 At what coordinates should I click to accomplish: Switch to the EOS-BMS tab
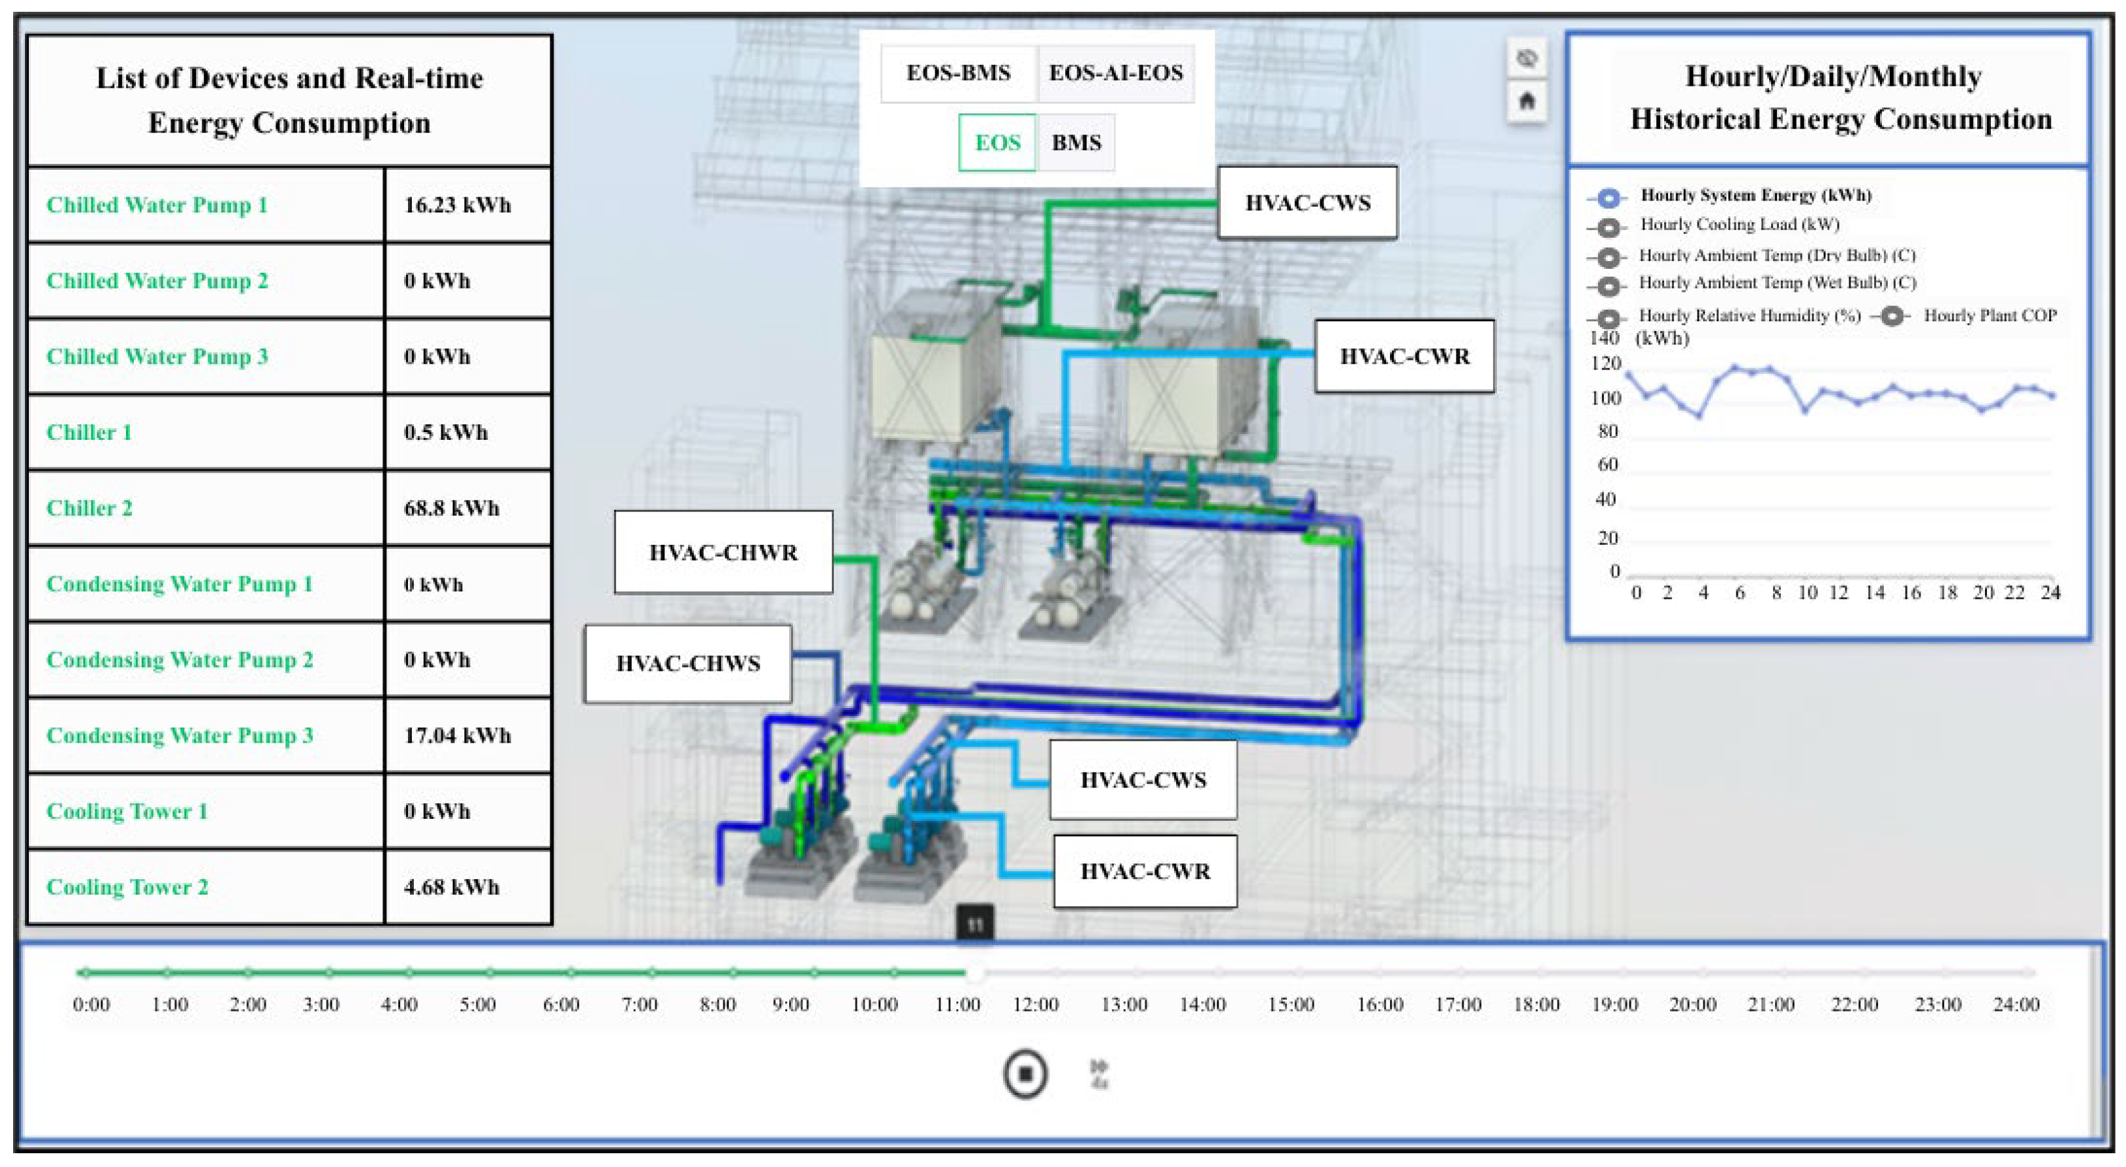(x=958, y=73)
